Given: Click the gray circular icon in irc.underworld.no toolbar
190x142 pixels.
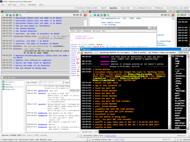Looking at the screenshot, I should 101,15.
